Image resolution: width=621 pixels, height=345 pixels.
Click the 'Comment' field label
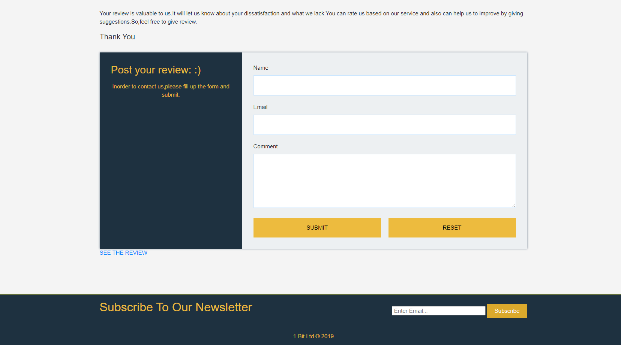pos(265,146)
